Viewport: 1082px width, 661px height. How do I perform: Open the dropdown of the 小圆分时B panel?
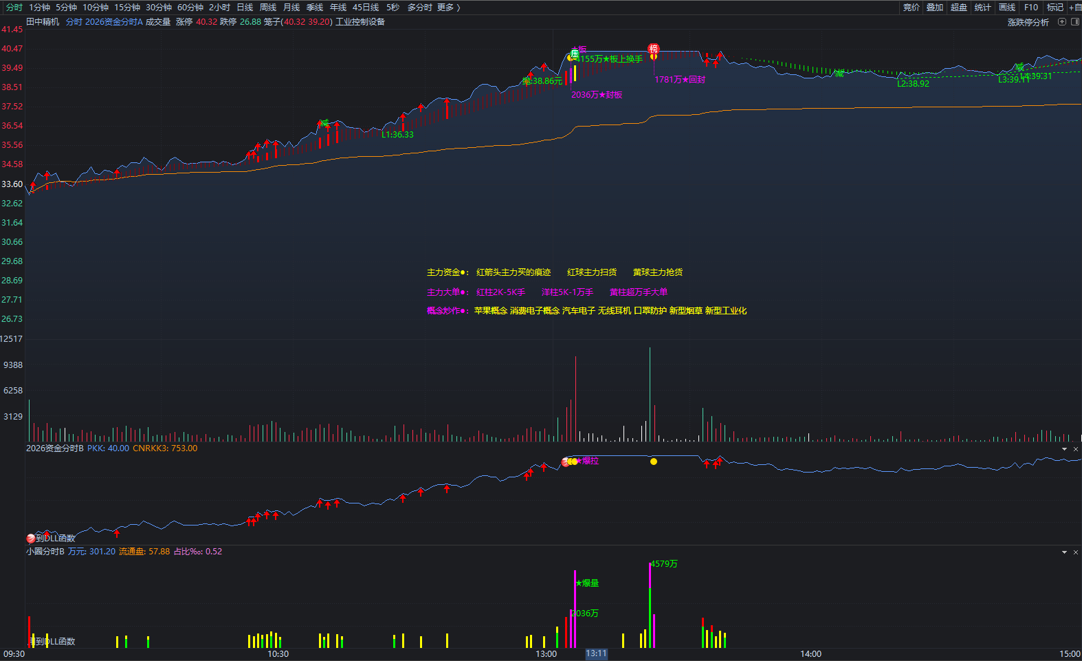point(1064,552)
